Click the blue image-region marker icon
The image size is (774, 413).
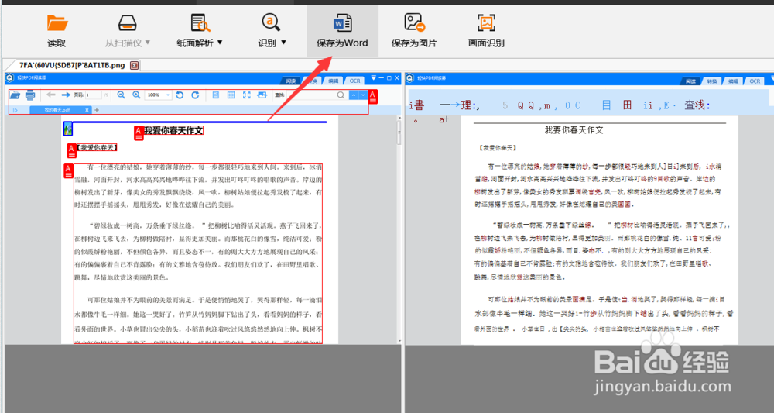pos(67,129)
